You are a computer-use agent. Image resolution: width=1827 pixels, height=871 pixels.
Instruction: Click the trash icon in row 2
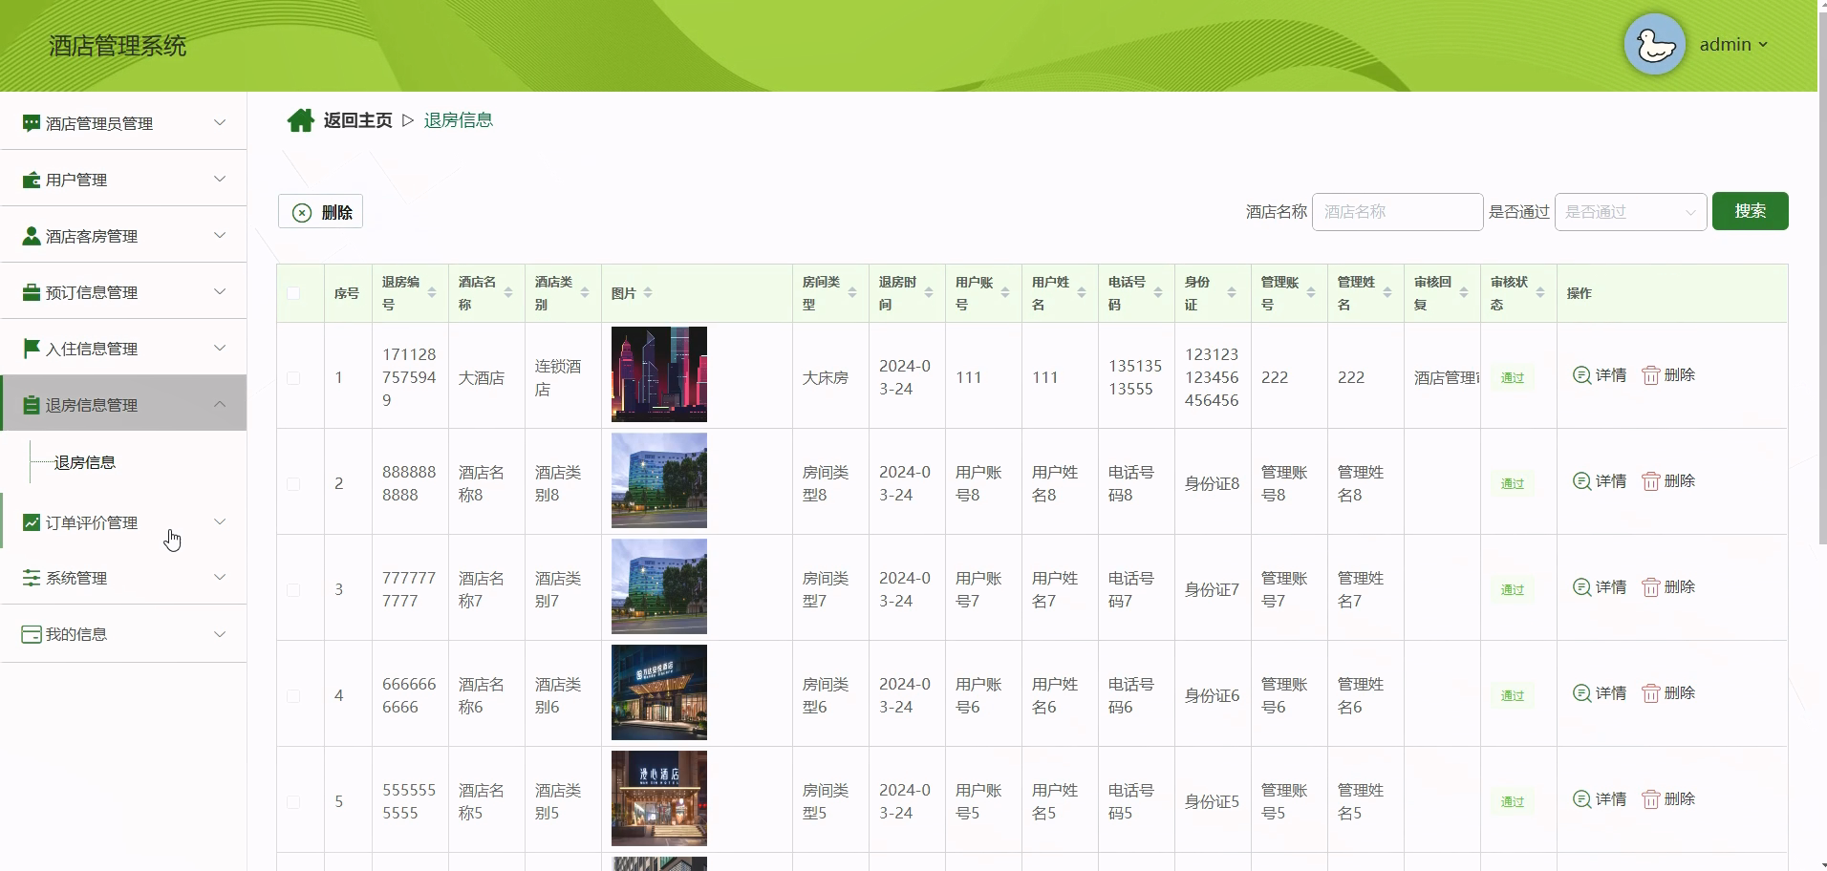click(x=1651, y=481)
